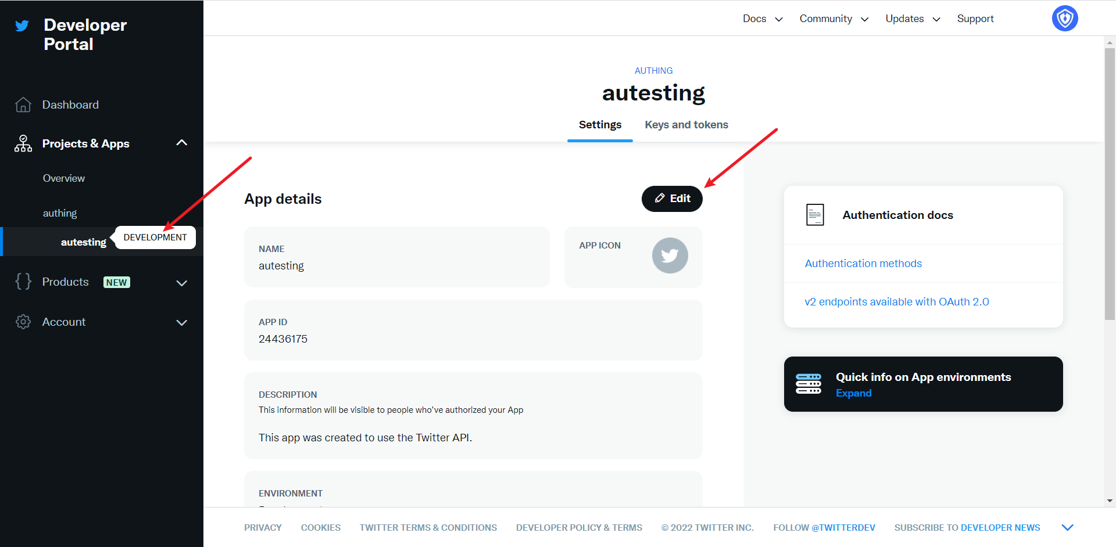Screen dimensions: 1116x547
Task: Click the scroll down arrow on the scrollbar
Action: pyautogui.click(x=1110, y=501)
